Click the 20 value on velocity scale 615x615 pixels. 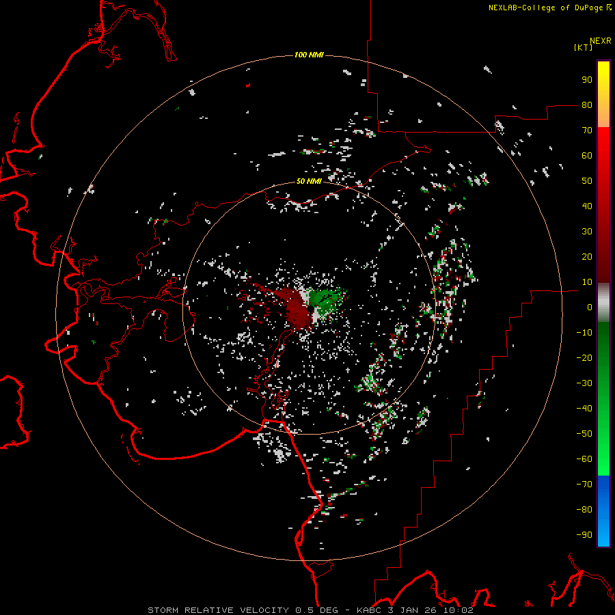click(587, 257)
